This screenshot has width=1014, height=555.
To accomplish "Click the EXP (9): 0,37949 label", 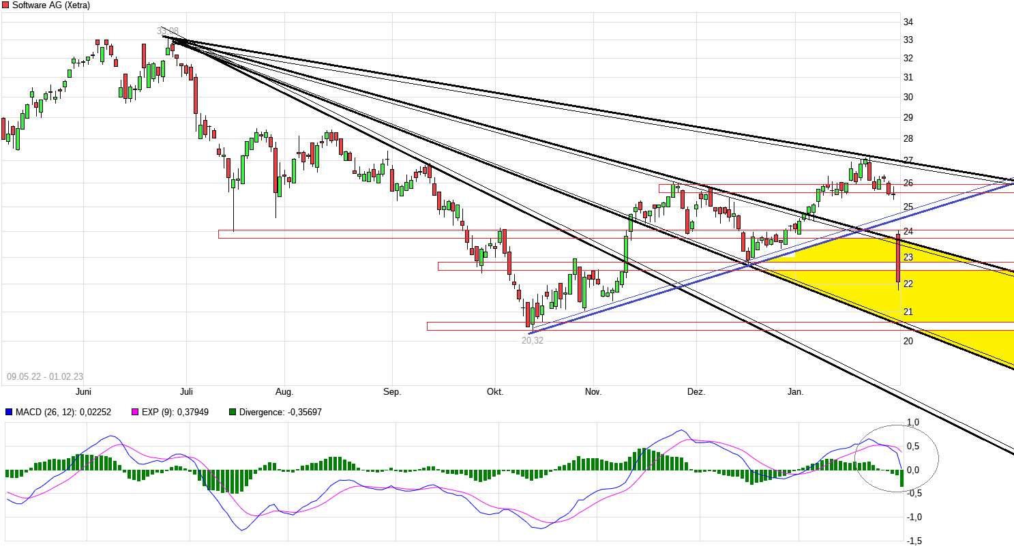I will (175, 412).
